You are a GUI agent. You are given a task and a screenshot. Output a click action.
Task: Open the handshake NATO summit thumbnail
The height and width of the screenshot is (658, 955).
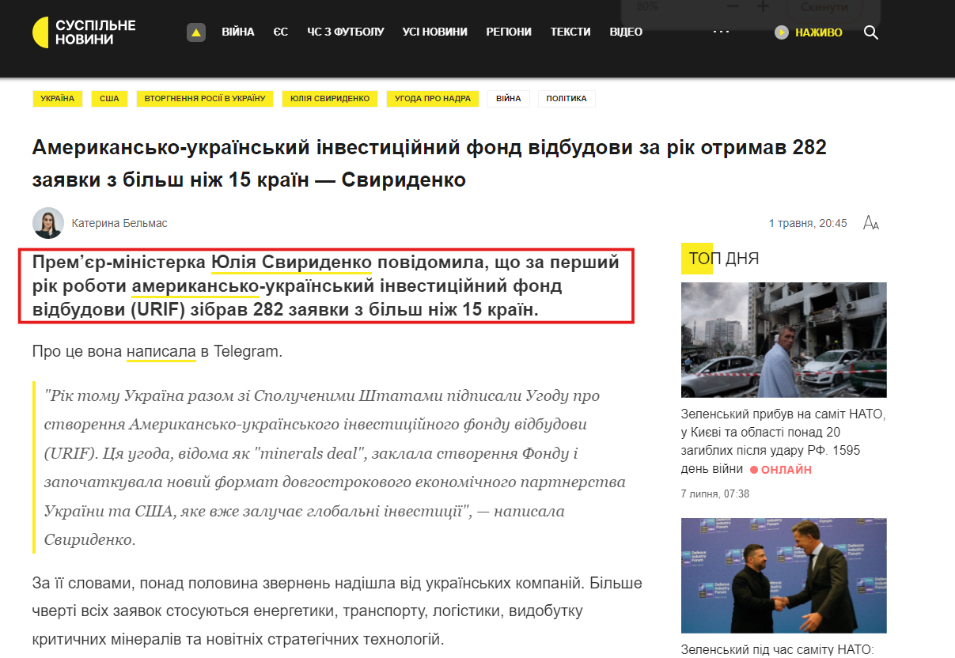click(x=784, y=576)
